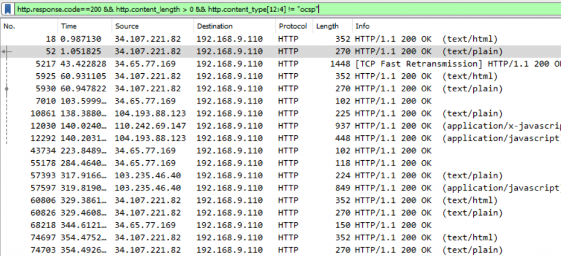Viewport: 561px width, 256px height.
Task: Click length value 448
Action: pyautogui.click(x=343, y=138)
